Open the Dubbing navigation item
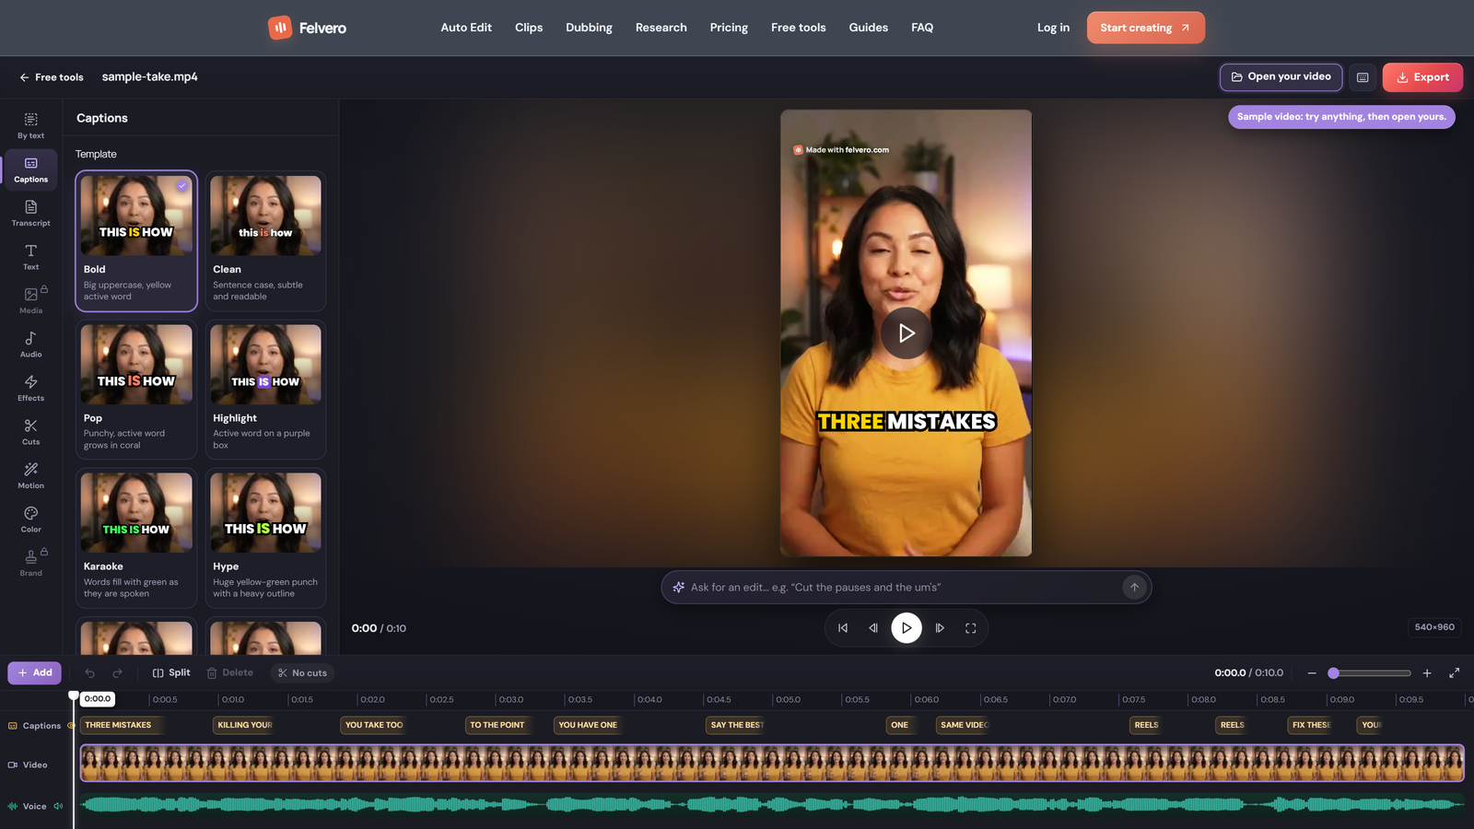This screenshot has height=829, width=1474. pos(589,28)
